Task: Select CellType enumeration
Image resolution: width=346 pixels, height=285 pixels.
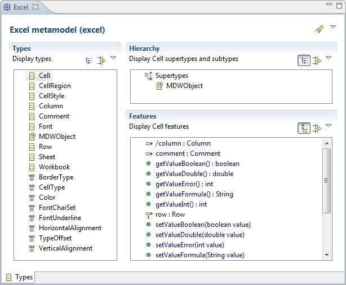Action: tap(52, 187)
